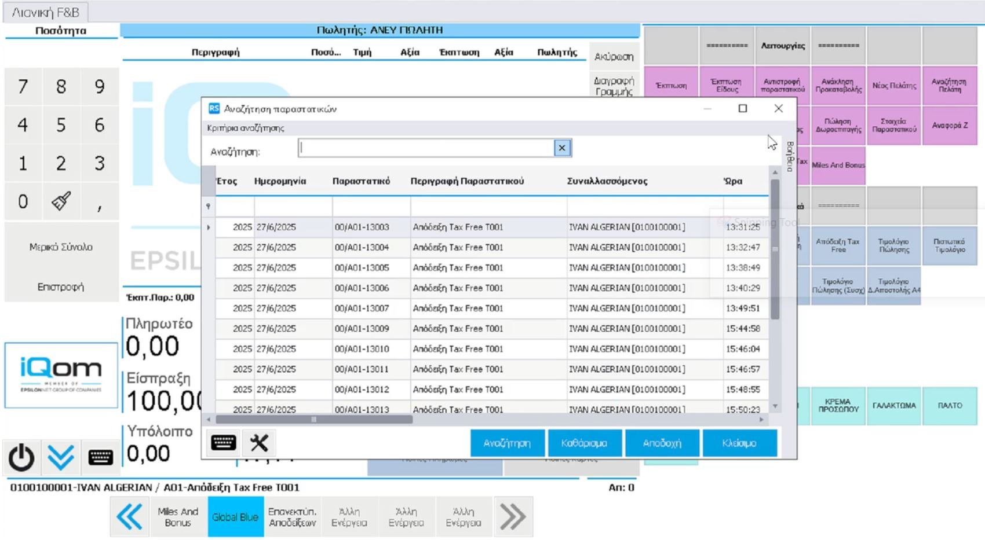Screen dimensions: 985x540
Task: Select the receipt row 00/A01-13009
Action: [x=362, y=329]
